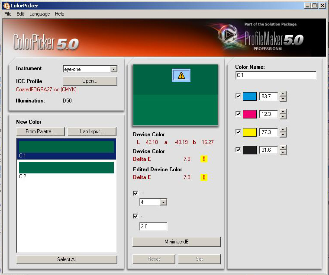This screenshot has height=275, width=329.
Task: Click the lower lighter green preview patch
Action: click(x=175, y=110)
